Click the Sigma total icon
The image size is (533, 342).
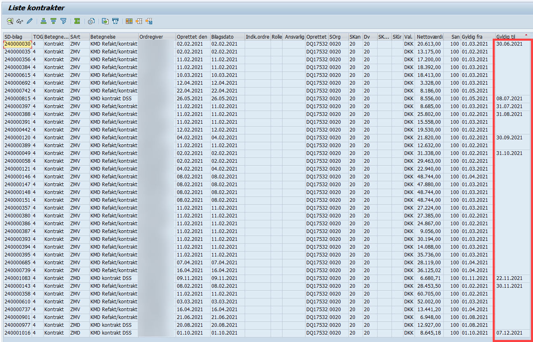[x=77, y=21]
